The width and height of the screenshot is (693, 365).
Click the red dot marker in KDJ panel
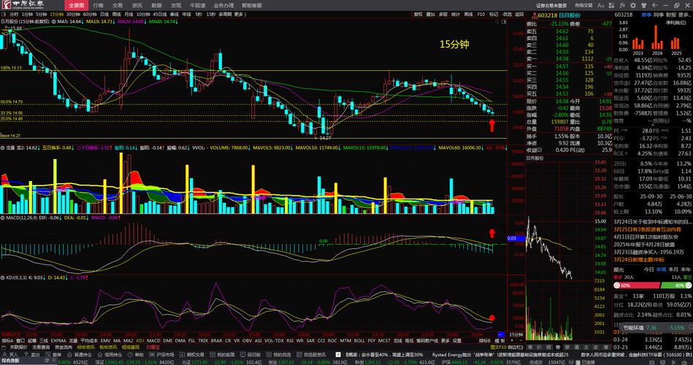[x=492, y=318]
